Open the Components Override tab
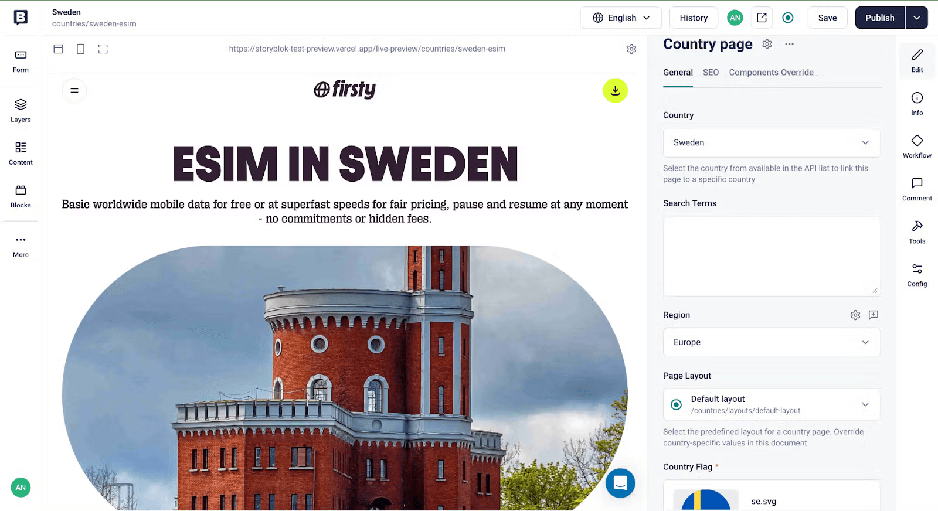938x511 pixels. [771, 73]
